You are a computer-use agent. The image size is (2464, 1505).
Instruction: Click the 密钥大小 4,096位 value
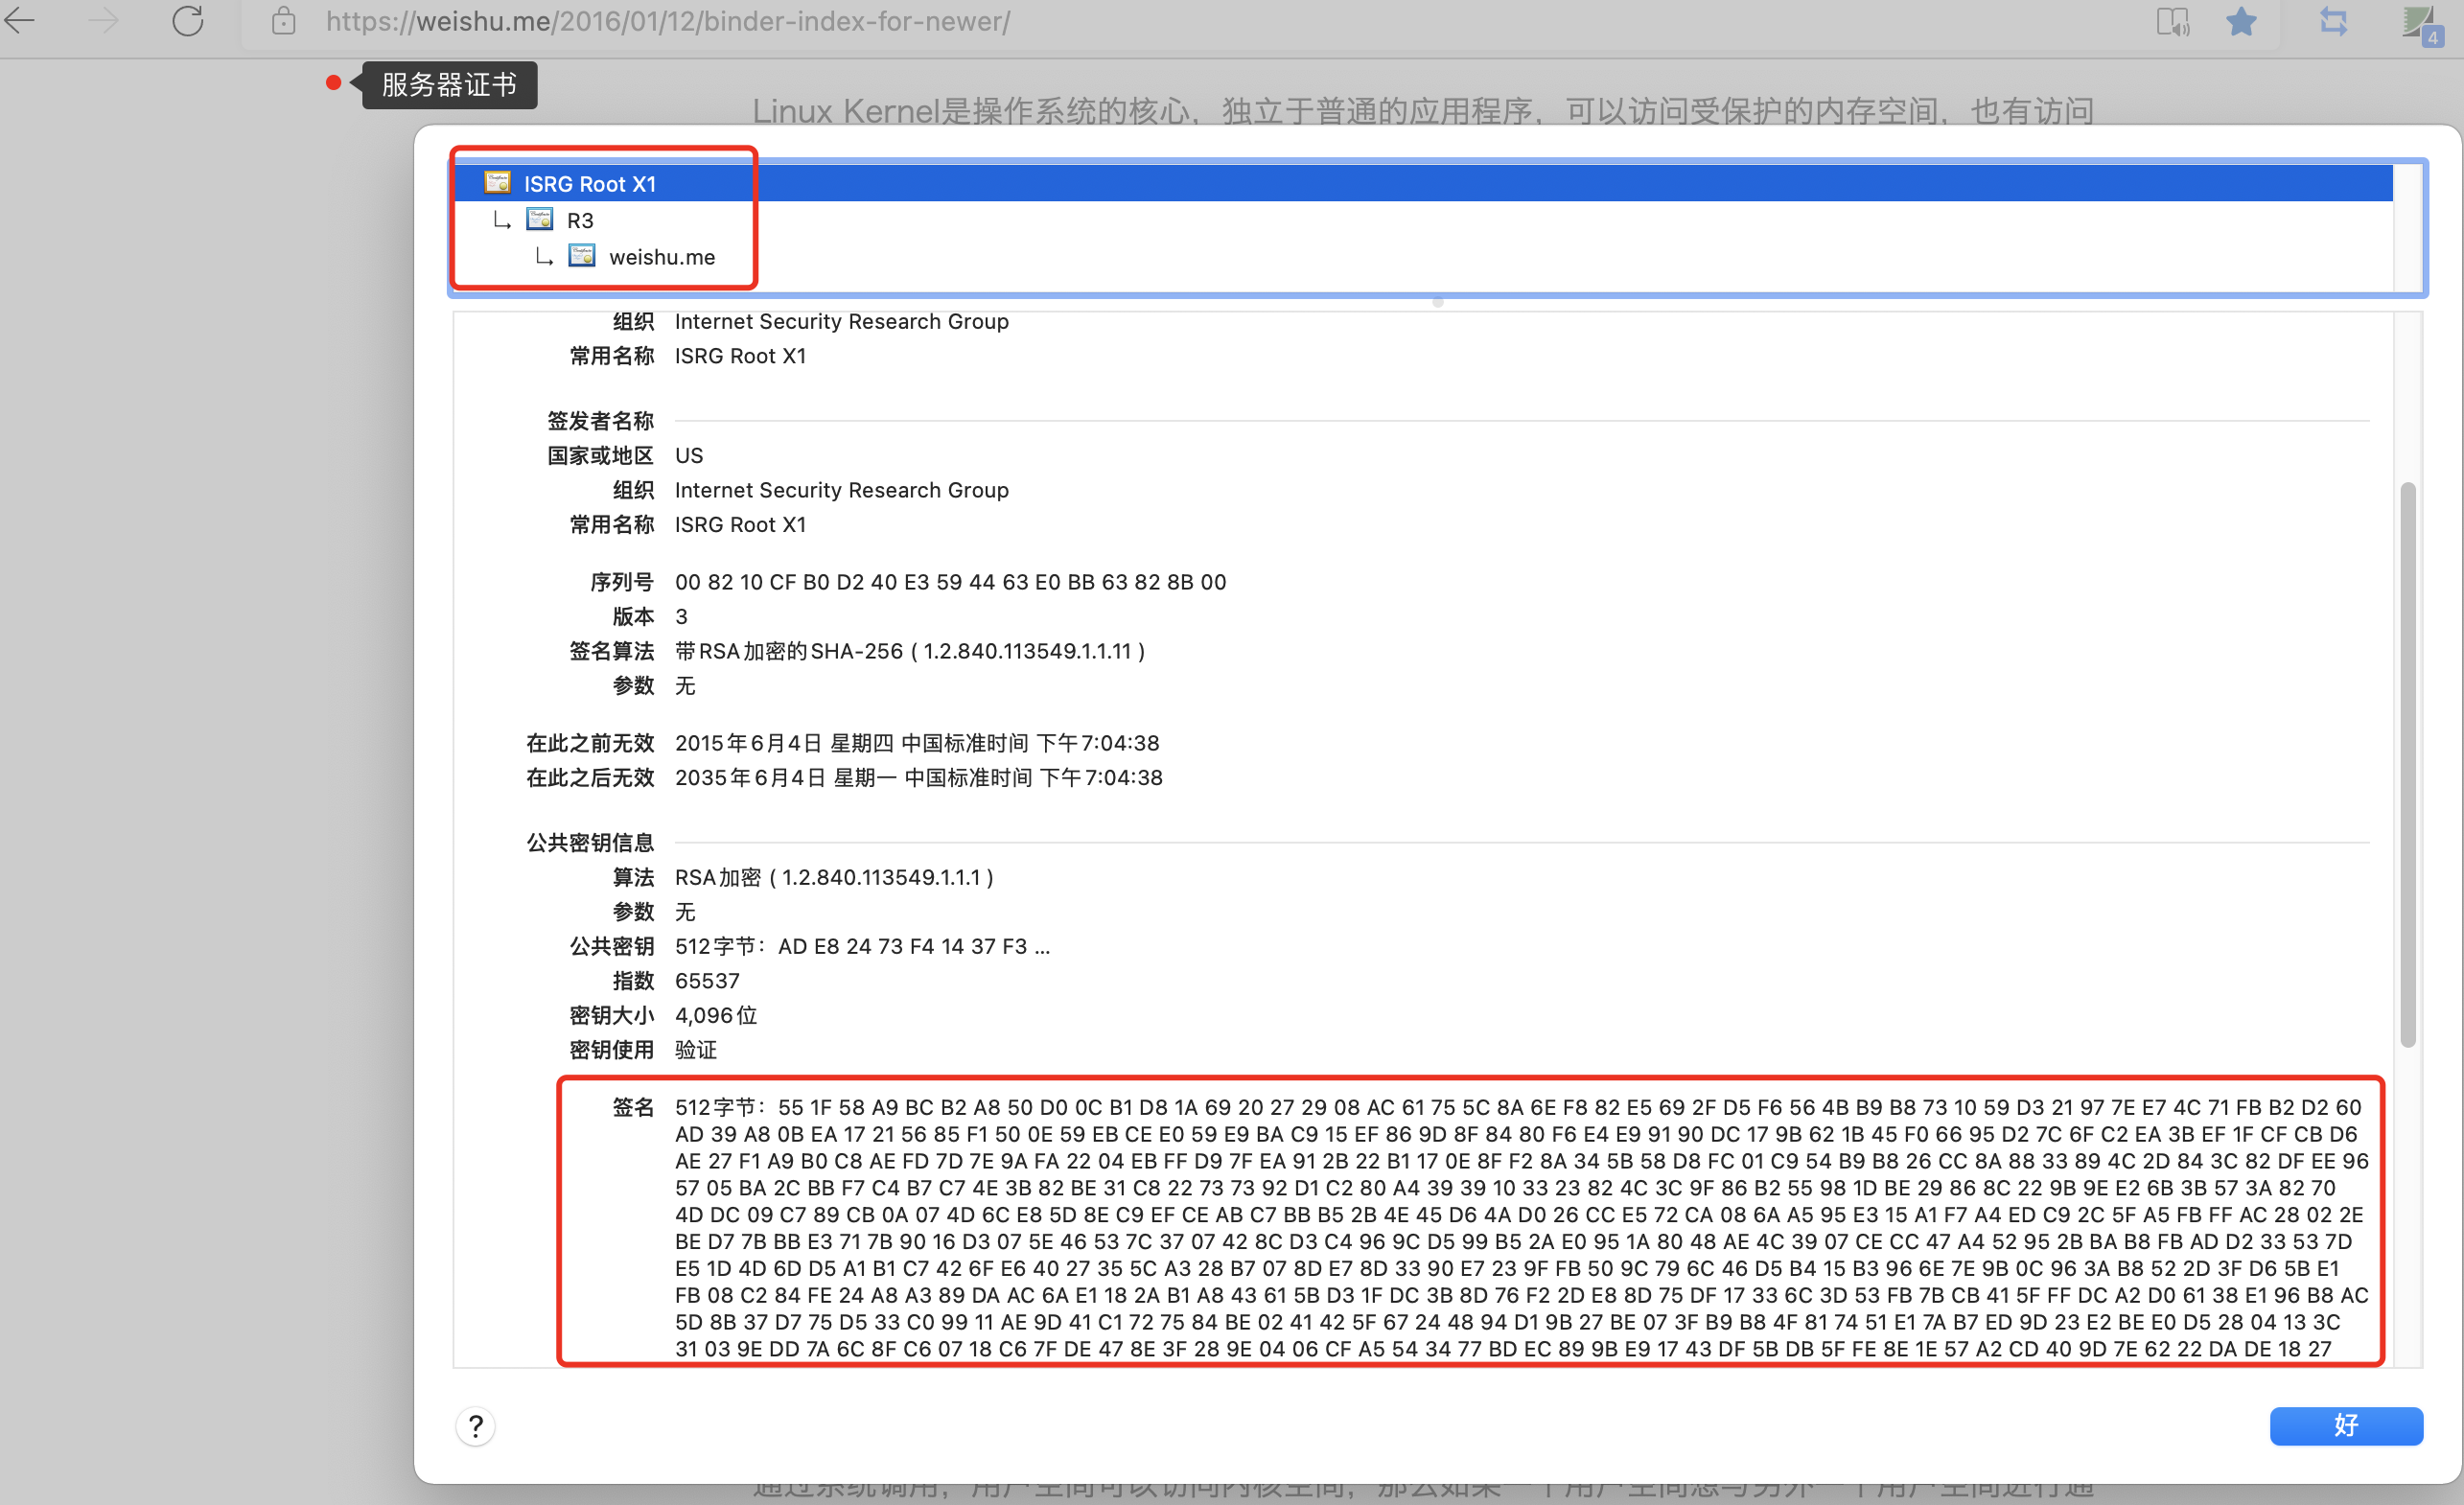[x=716, y=1015]
